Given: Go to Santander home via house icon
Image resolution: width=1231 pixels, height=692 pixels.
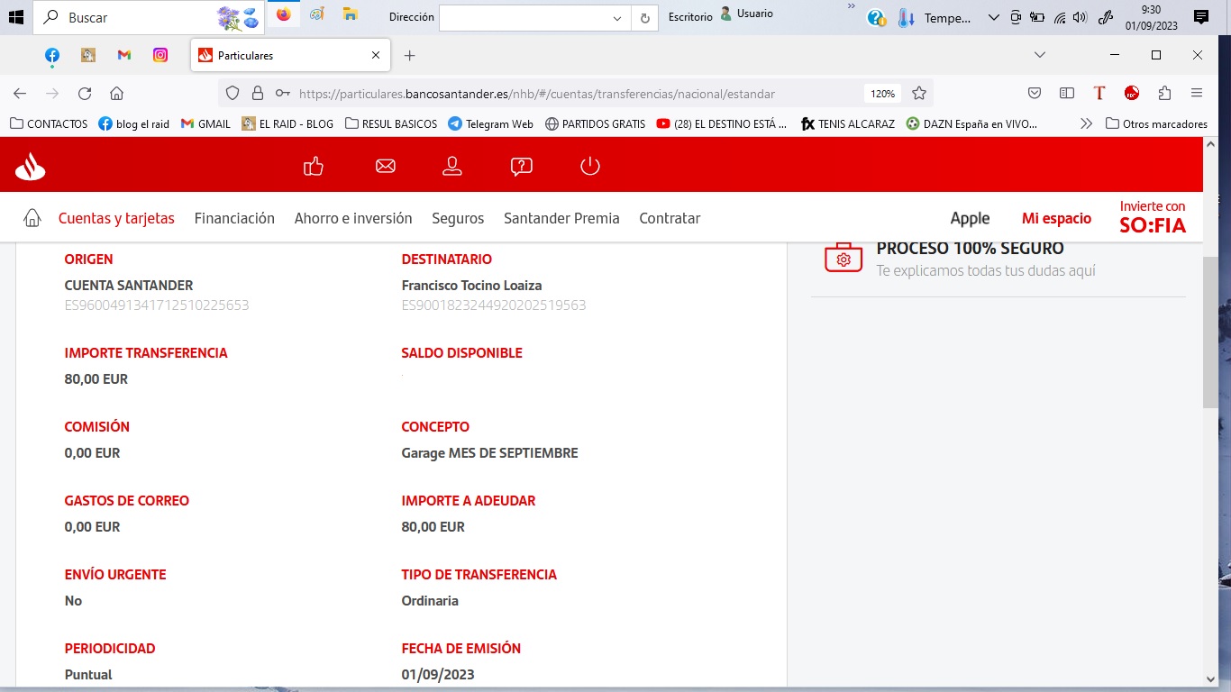Looking at the screenshot, I should point(32,218).
